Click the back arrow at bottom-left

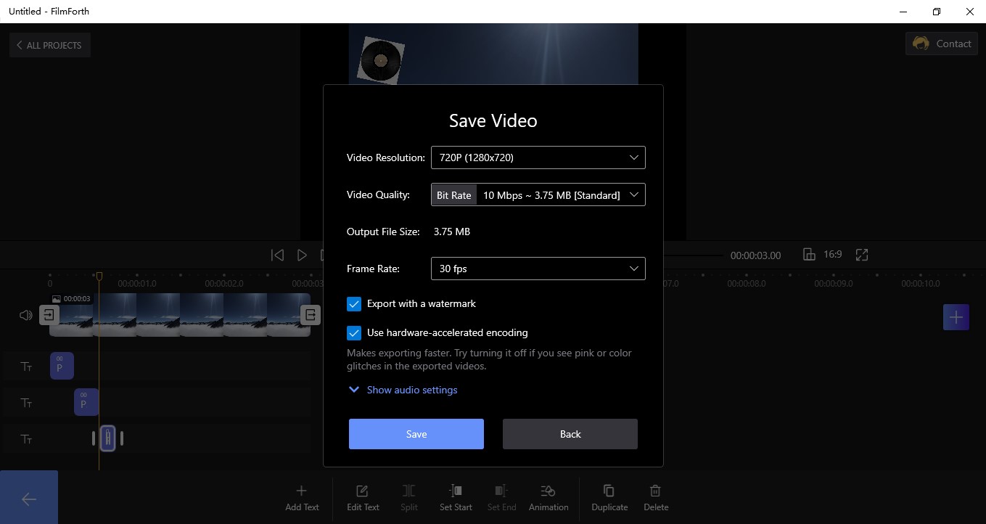point(29,499)
